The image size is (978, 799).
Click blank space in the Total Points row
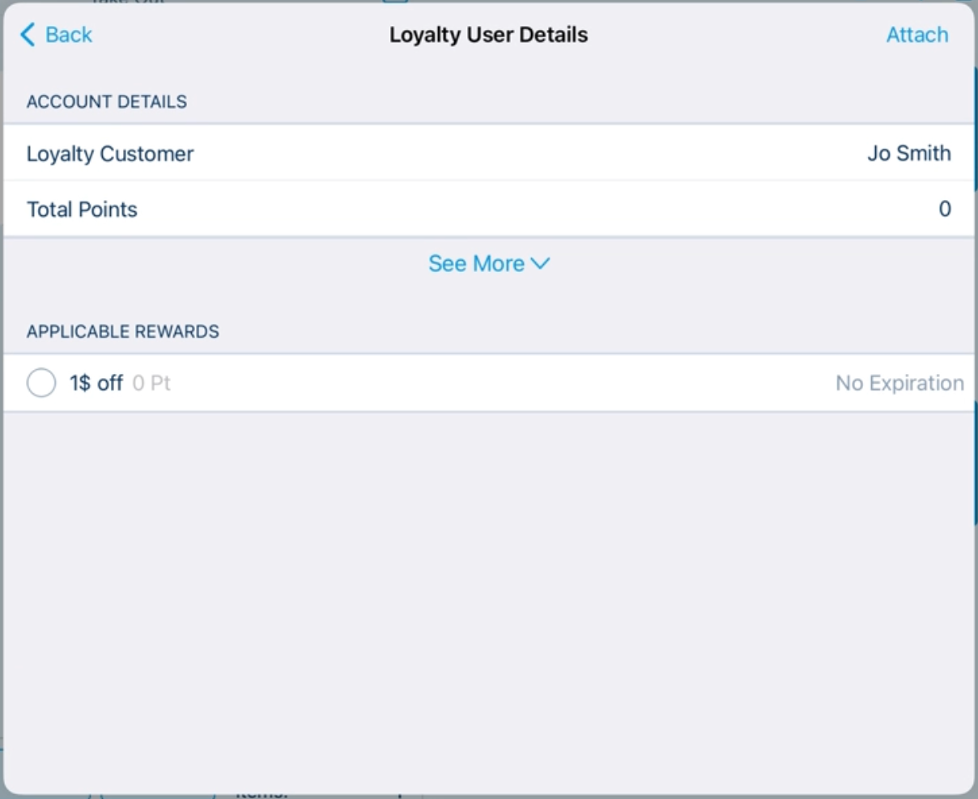point(526,210)
